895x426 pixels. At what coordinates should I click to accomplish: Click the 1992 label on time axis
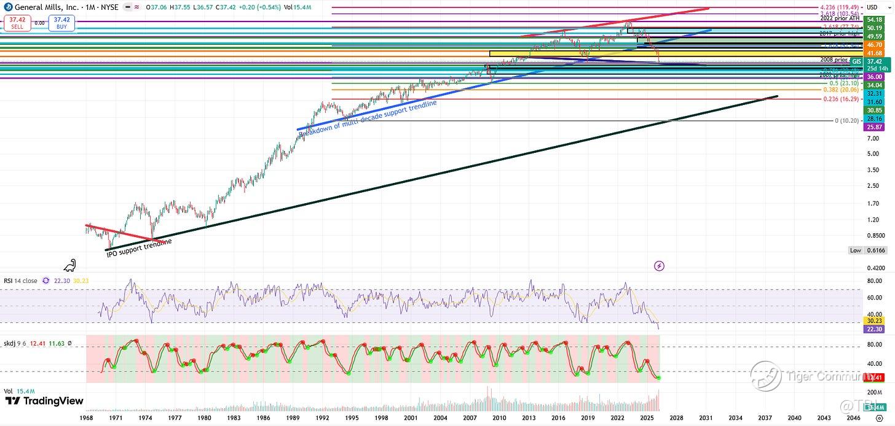click(x=321, y=417)
